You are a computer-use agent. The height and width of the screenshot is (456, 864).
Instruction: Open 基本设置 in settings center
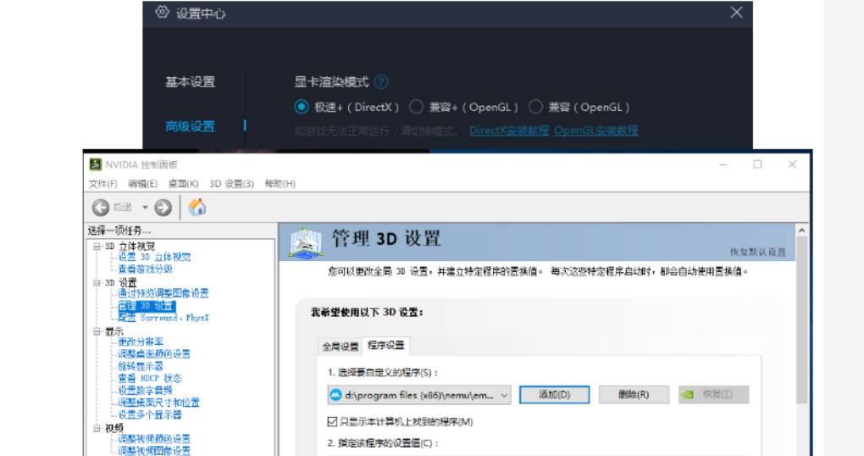pyautogui.click(x=190, y=82)
